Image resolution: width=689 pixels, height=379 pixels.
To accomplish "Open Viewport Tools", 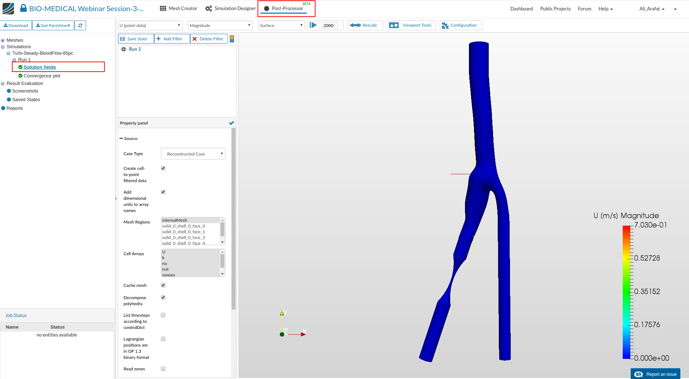I will 411,25.
